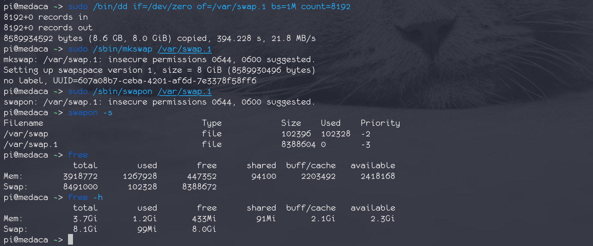Click the Size column header in swapon output
Screen dimensions: 593x246
[291, 123]
